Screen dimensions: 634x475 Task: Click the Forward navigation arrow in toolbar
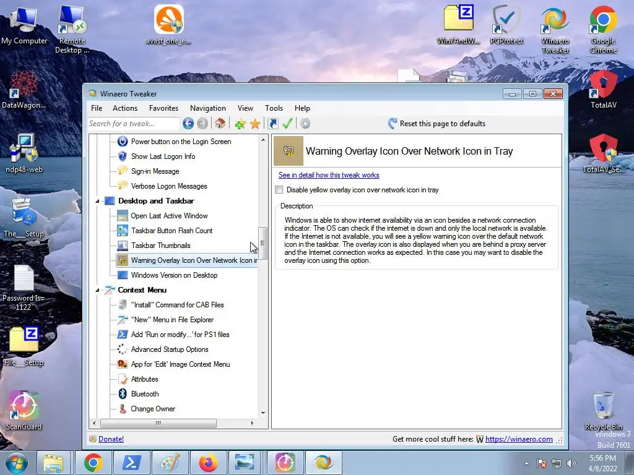pos(202,124)
